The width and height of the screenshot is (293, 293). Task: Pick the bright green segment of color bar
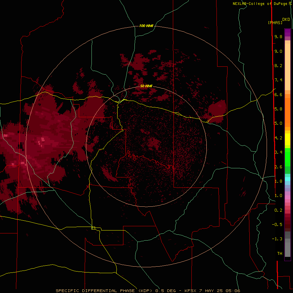pyautogui.click(x=287, y=157)
